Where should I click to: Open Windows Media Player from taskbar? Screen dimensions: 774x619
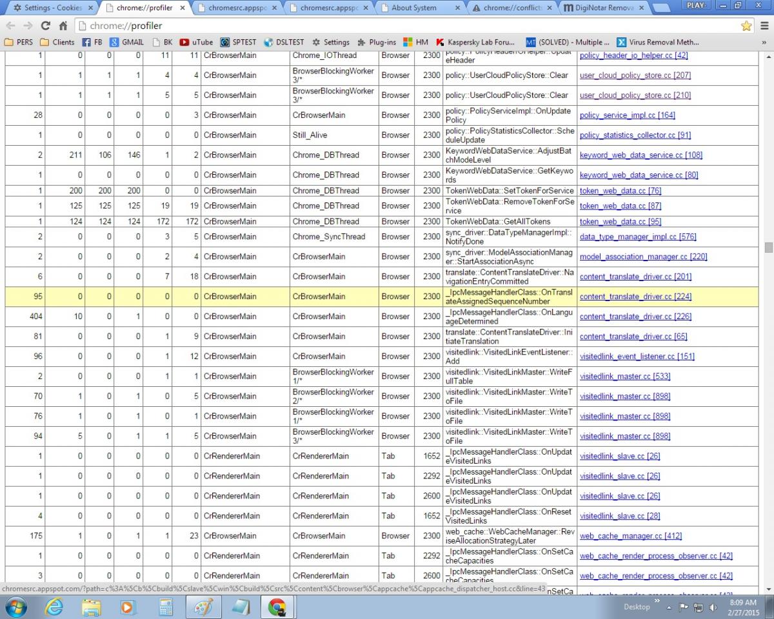(x=128, y=607)
